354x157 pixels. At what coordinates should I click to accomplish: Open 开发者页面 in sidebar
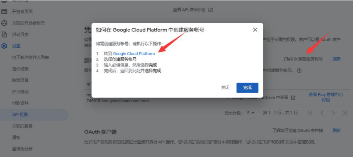[x=22, y=12]
